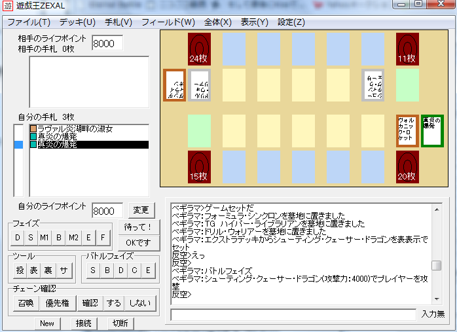Click the しない button

[x=140, y=303]
